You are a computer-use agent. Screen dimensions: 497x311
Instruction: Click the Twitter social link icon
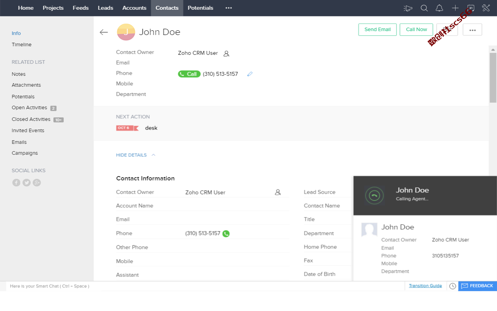[x=26, y=183]
